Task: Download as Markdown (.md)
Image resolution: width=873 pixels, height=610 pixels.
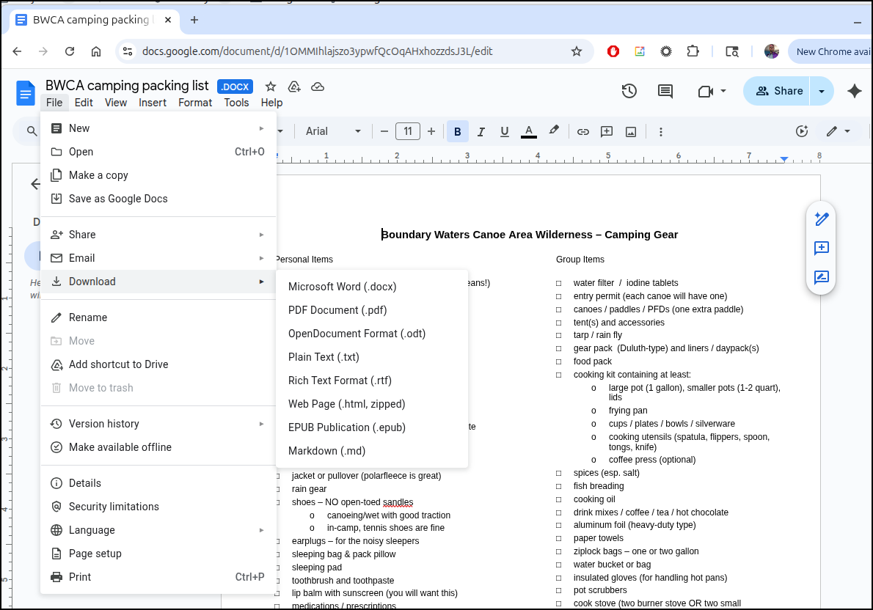Action: pos(326,451)
